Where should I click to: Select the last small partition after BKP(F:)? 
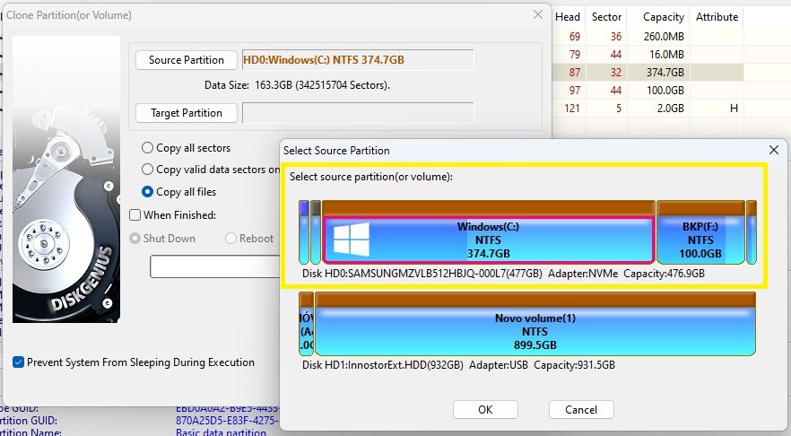pyautogui.click(x=752, y=232)
